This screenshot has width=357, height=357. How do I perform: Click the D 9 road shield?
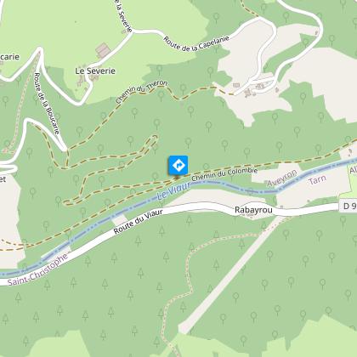(x=348, y=207)
